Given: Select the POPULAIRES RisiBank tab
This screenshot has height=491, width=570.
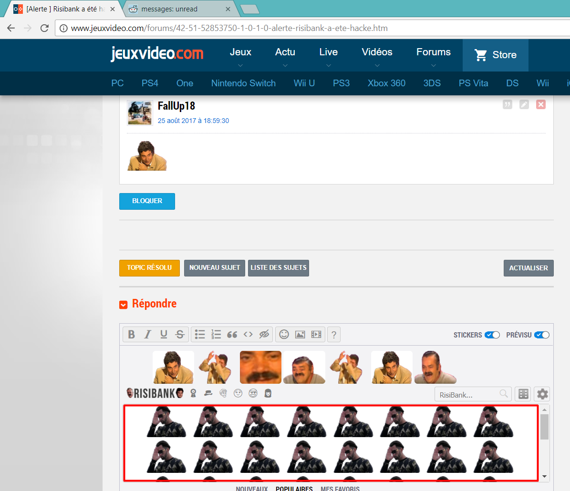Looking at the screenshot, I should click(x=294, y=489).
